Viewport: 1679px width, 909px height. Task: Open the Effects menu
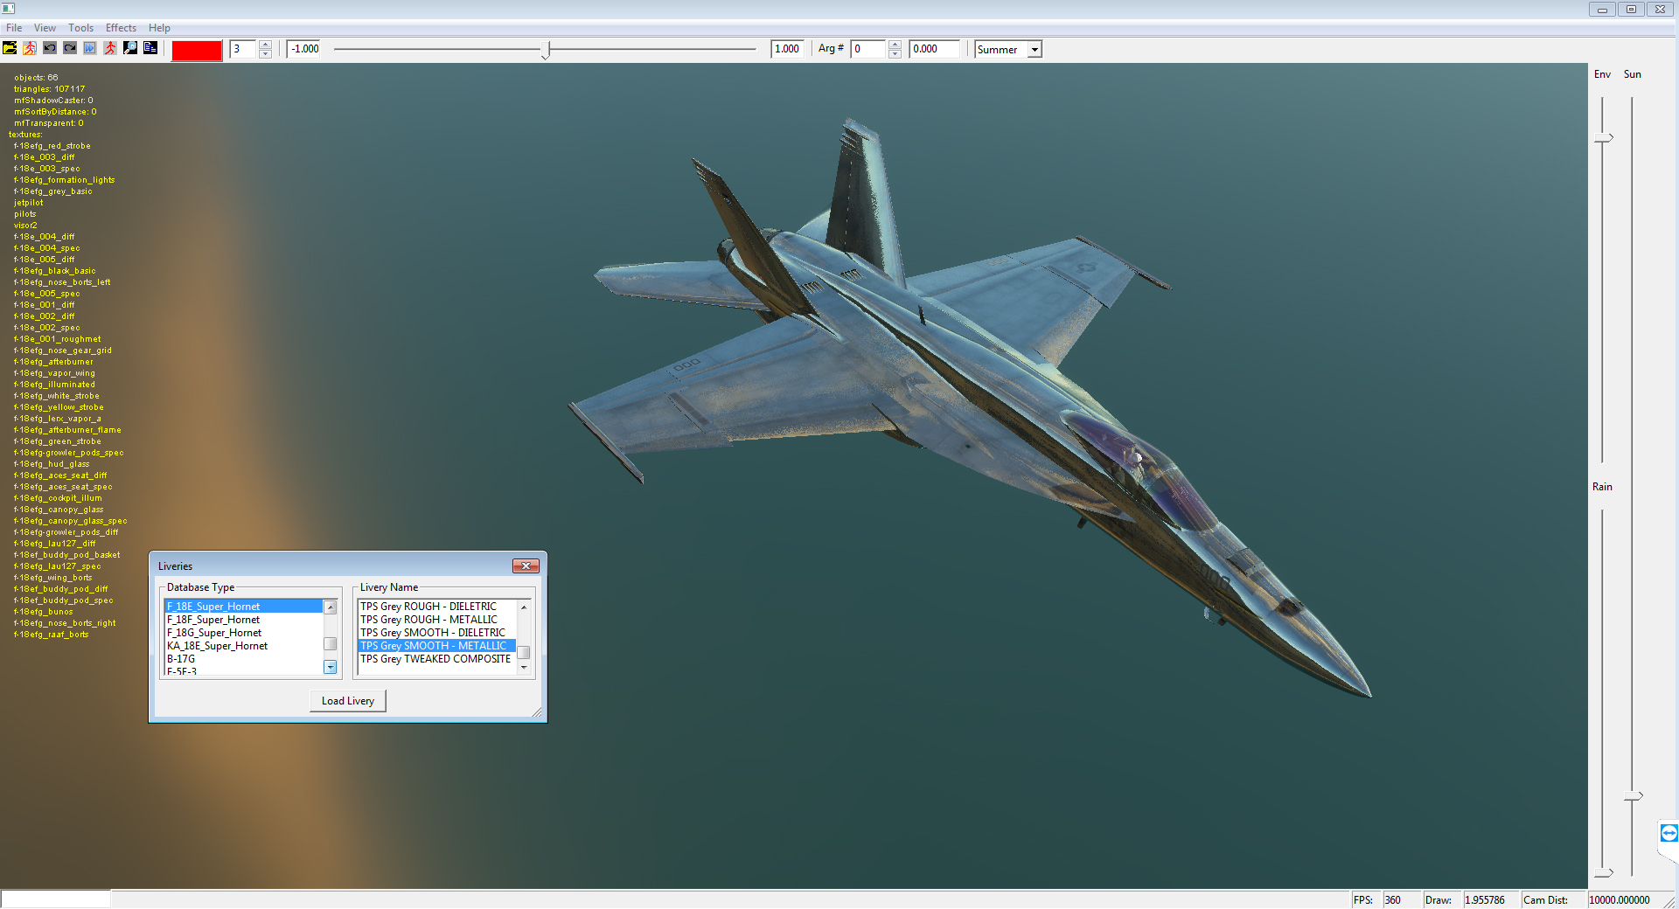(x=121, y=28)
